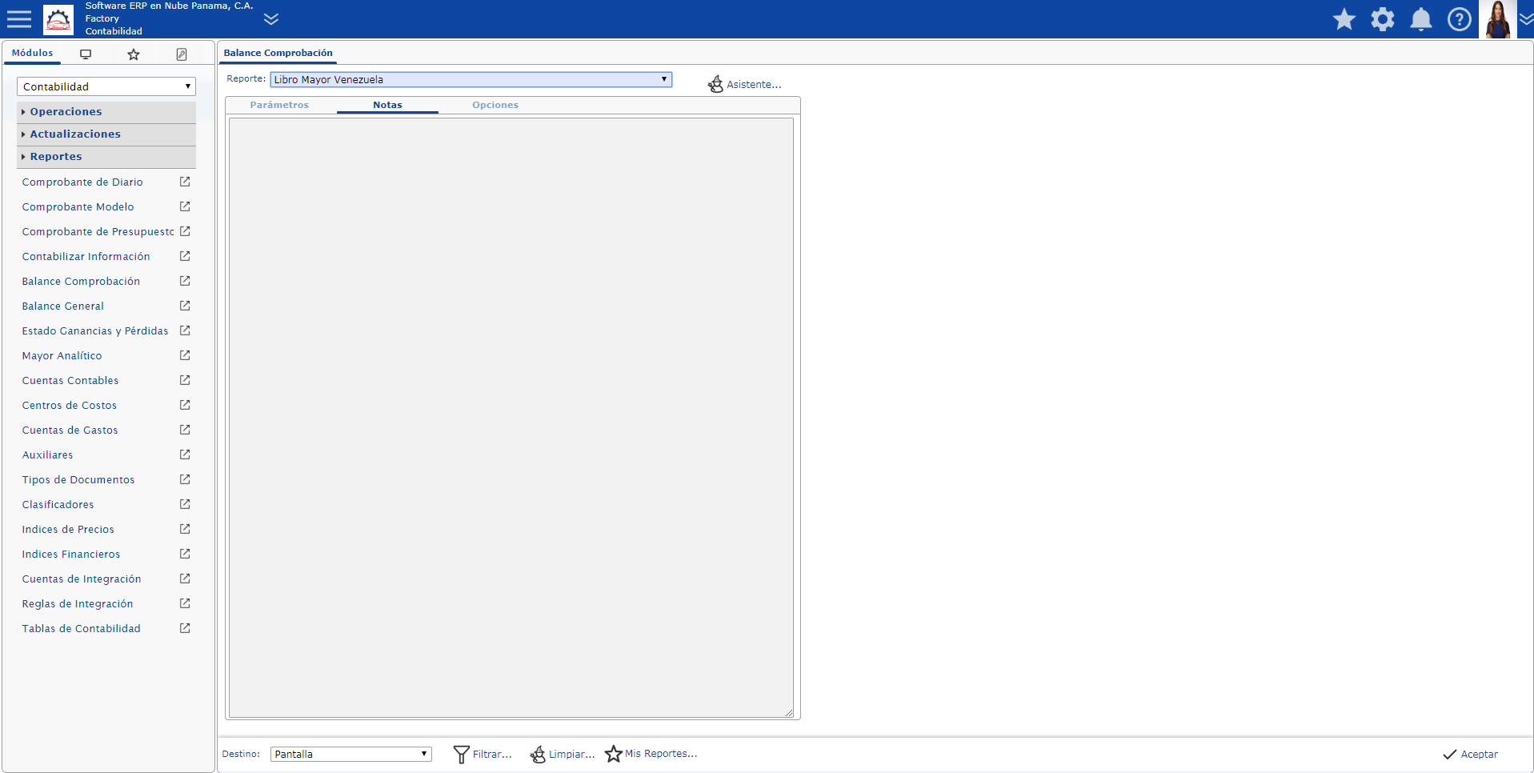Image resolution: width=1534 pixels, height=773 pixels.
Task: Open Balance General link
Action: click(x=62, y=306)
